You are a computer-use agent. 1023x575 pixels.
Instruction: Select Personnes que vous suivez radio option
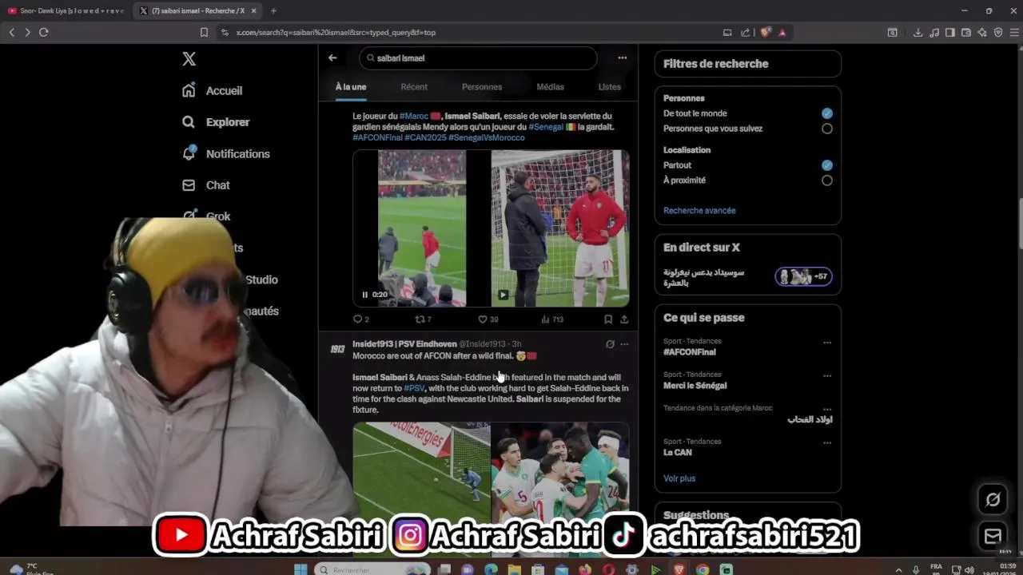coord(827,129)
